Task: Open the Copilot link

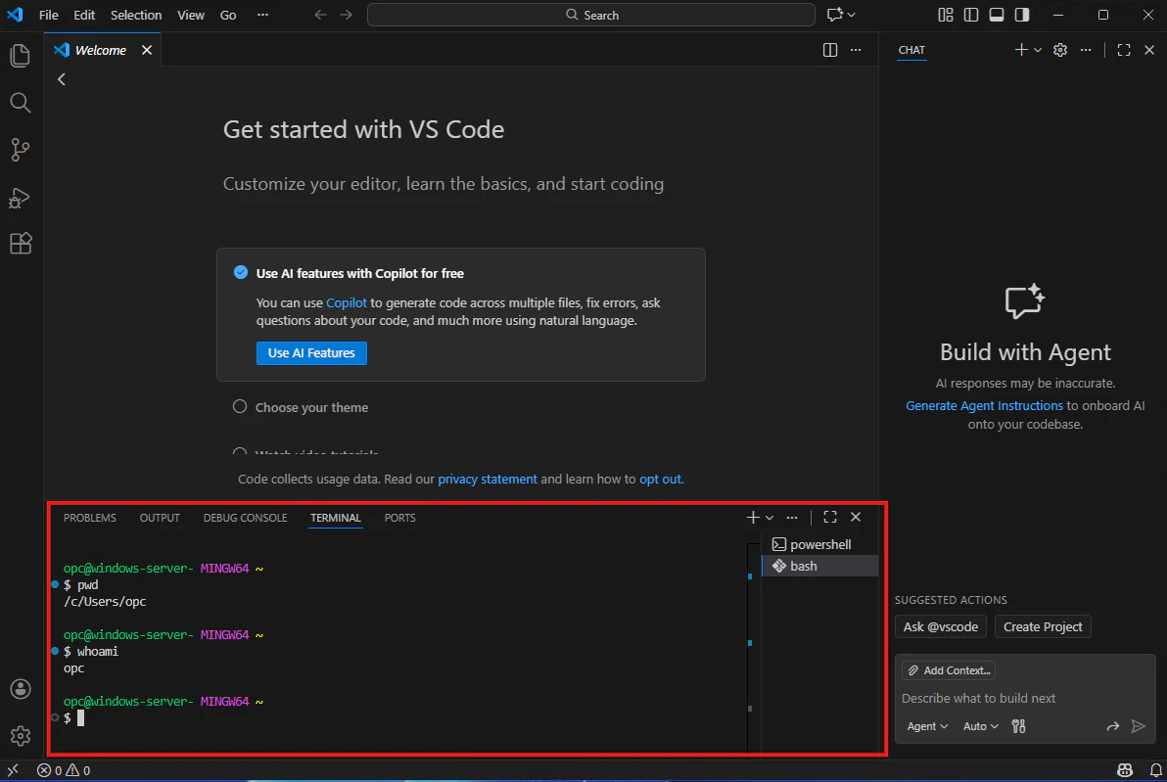Action: point(346,302)
